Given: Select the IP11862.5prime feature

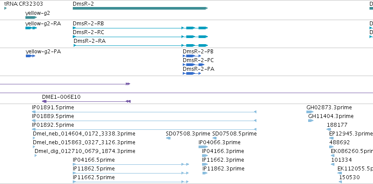Looking at the screenshot, I should [131, 173].
